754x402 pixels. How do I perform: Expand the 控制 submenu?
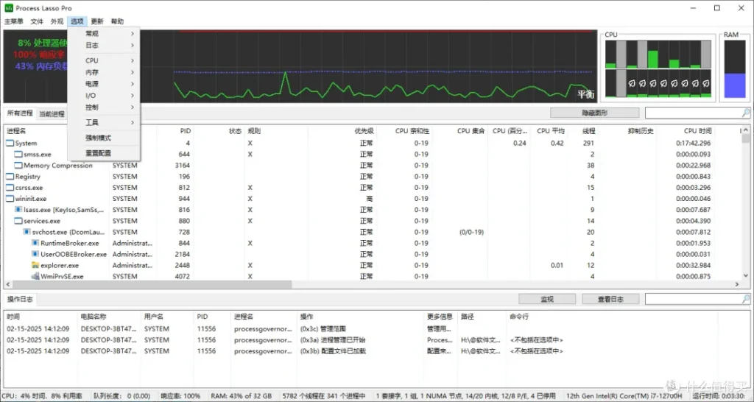tap(103, 107)
